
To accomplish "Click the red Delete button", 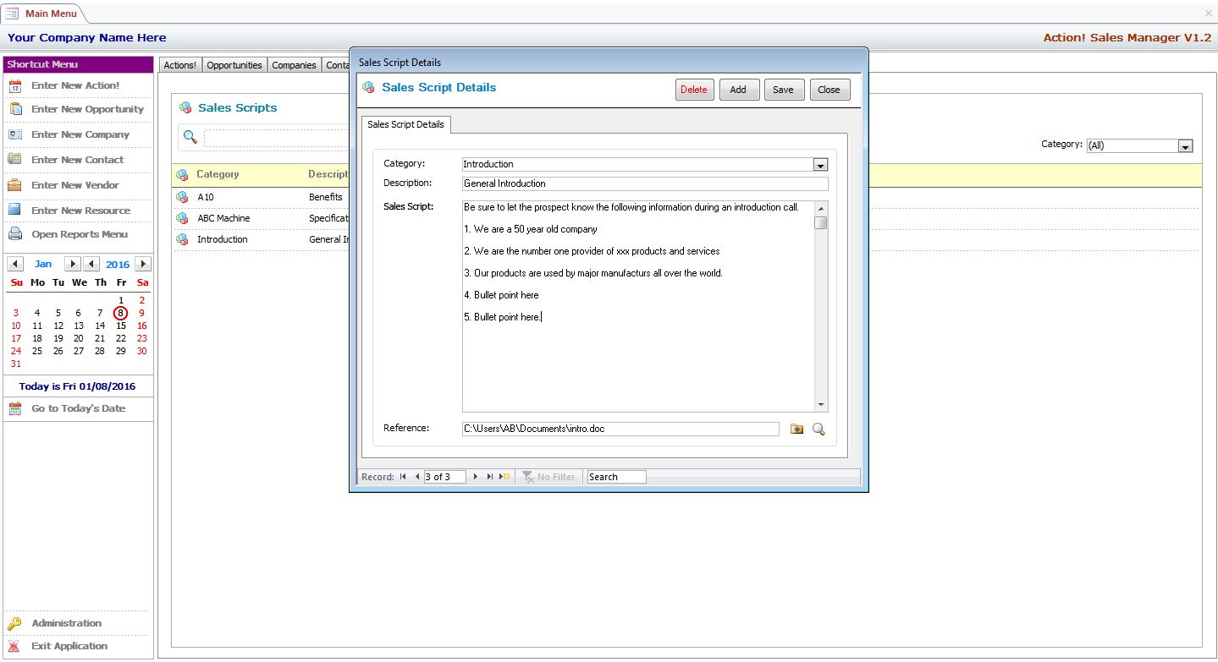I will (x=694, y=90).
